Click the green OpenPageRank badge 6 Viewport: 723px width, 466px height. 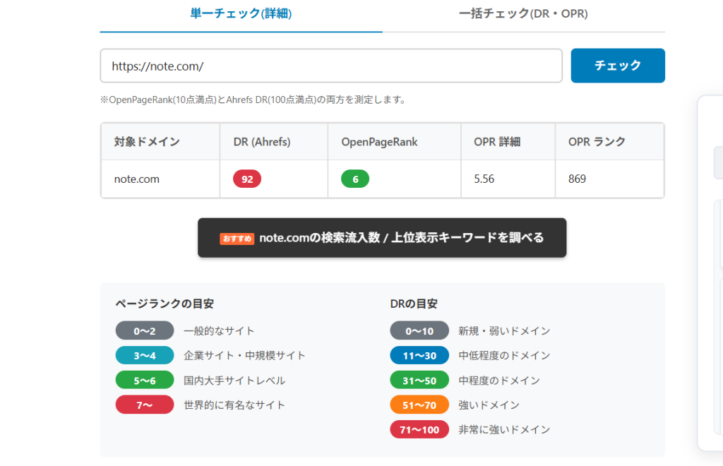(355, 179)
